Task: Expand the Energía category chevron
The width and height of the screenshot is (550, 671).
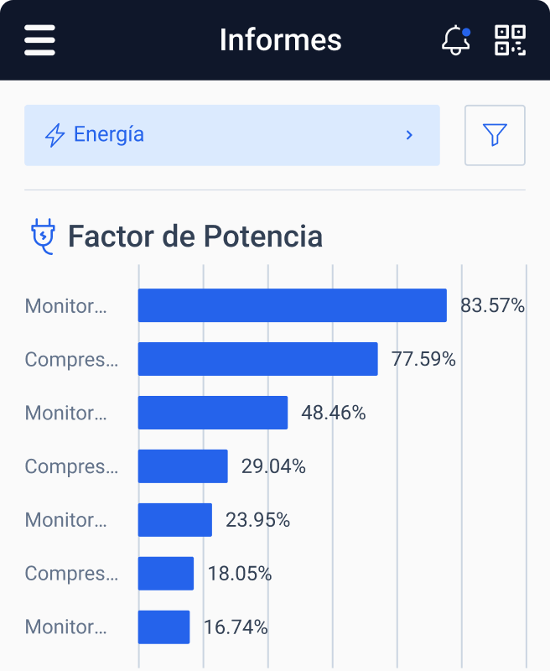Action: (409, 135)
